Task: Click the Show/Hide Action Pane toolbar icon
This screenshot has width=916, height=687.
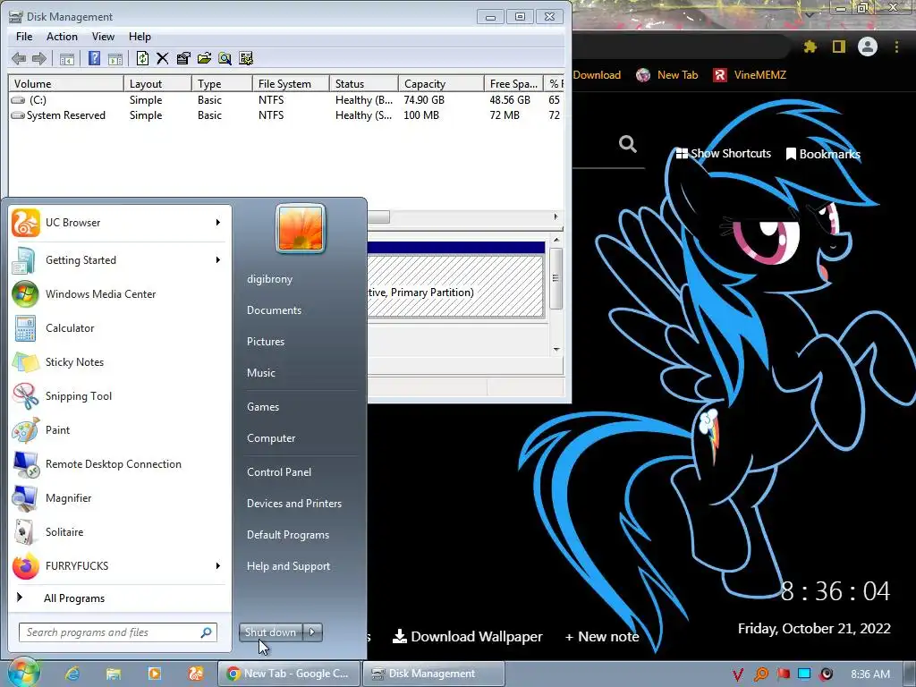Action: (x=115, y=58)
